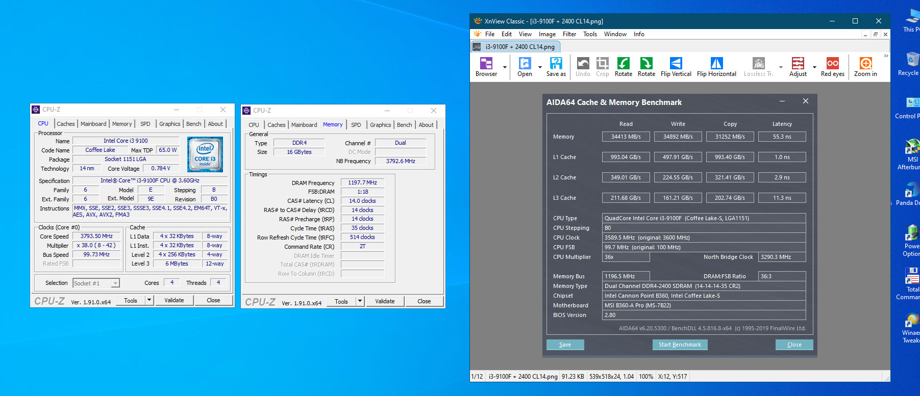
Task: Switch to Memory tab in CPU-Z processor window
Action: click(122, 124)
